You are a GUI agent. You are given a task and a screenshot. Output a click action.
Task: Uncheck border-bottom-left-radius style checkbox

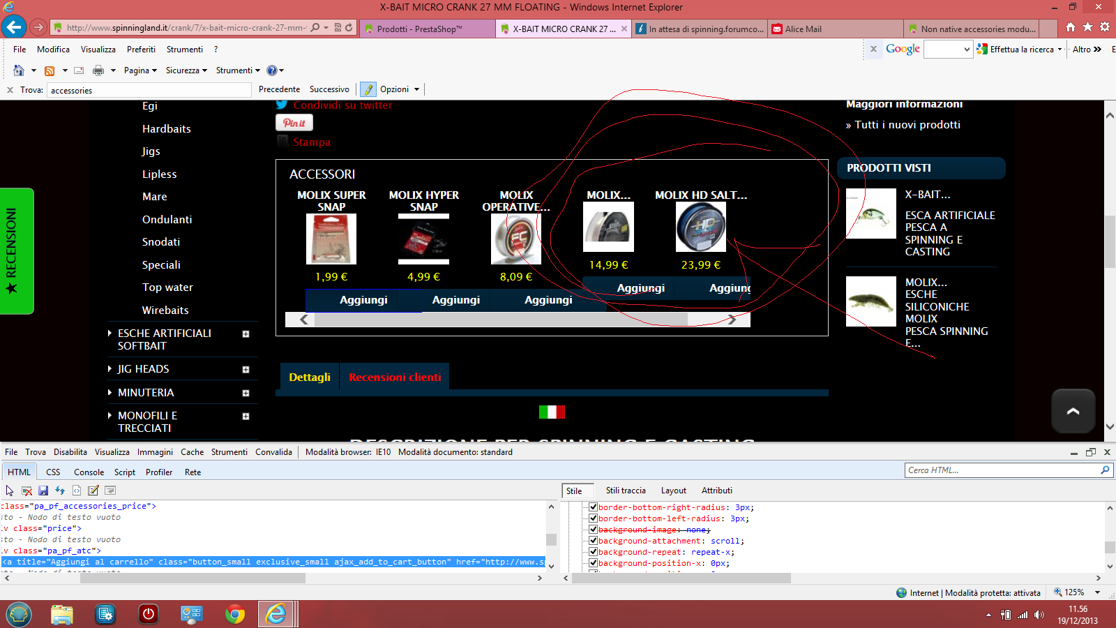[x=593, y=518]
